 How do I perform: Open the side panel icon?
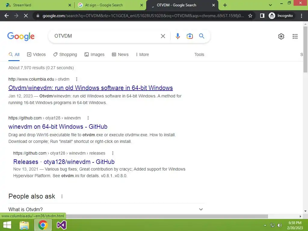point(262,16)
